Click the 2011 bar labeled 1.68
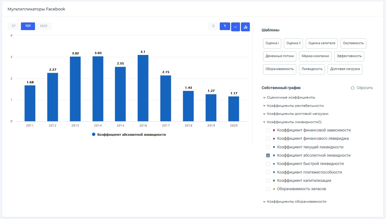The width and height of the screenshot is (386, 219). tap(30, 103)
